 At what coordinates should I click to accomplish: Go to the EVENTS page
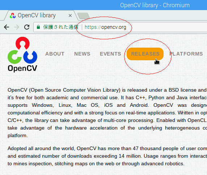[x=110, y=54]
